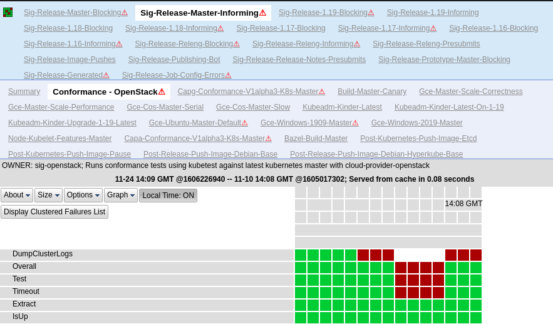
Task: Open the Kubeadm-Kinder-Latest tab
Action: click(x=342, y=107)
